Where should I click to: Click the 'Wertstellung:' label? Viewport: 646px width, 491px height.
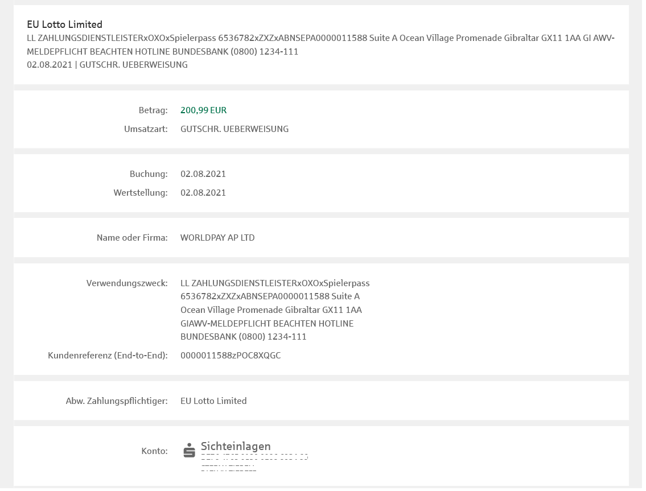141,193
